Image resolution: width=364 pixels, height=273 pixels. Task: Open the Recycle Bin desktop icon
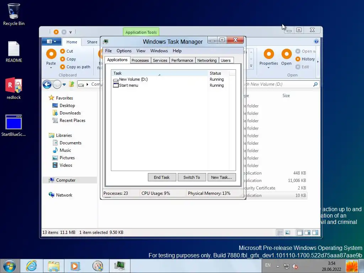point(14,14)
